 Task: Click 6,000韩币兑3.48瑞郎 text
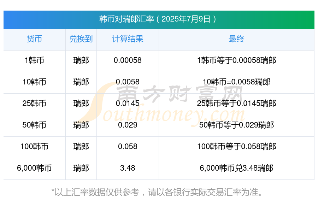point(236,168)
